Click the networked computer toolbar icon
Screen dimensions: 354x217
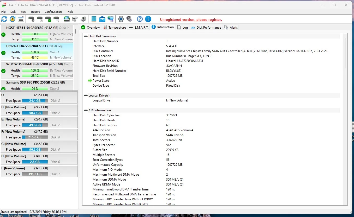[x=111, y=19]
